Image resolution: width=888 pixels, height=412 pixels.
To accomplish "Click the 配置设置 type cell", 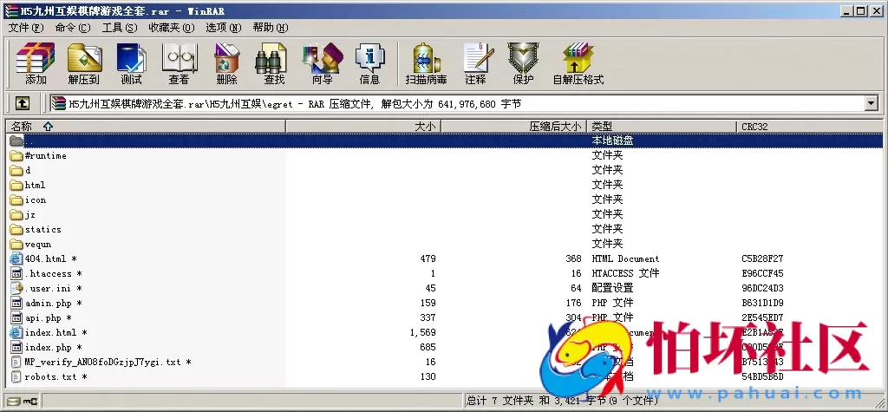I will pyautogui.click(x=612, y=289).
